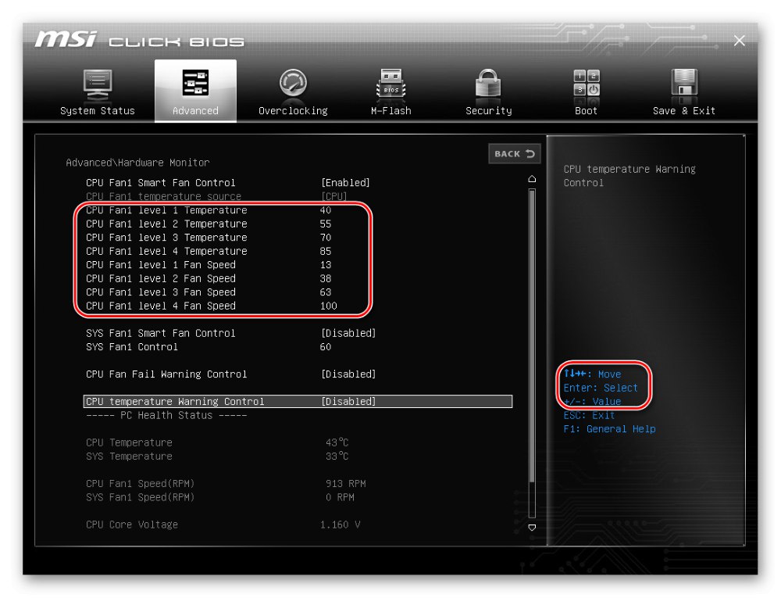Switch to the Overclocking tab label
This screenshot has width=781, height=598.
pyautogui.click(x=293, y=111)
